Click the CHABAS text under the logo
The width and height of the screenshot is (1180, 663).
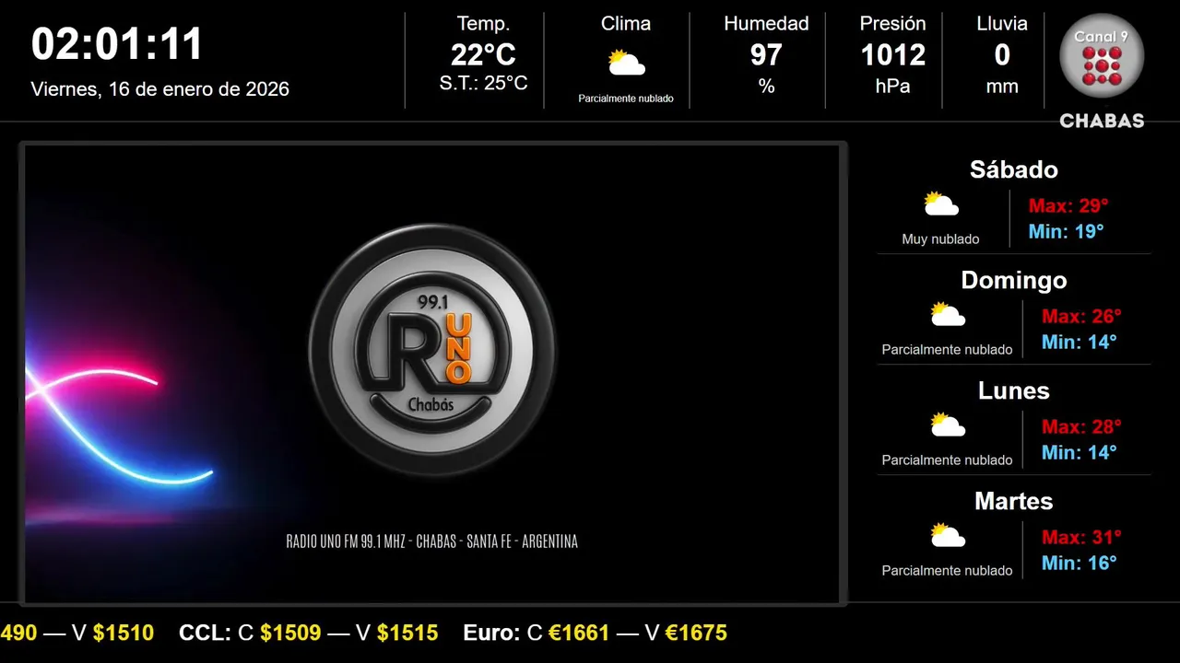1102,121
